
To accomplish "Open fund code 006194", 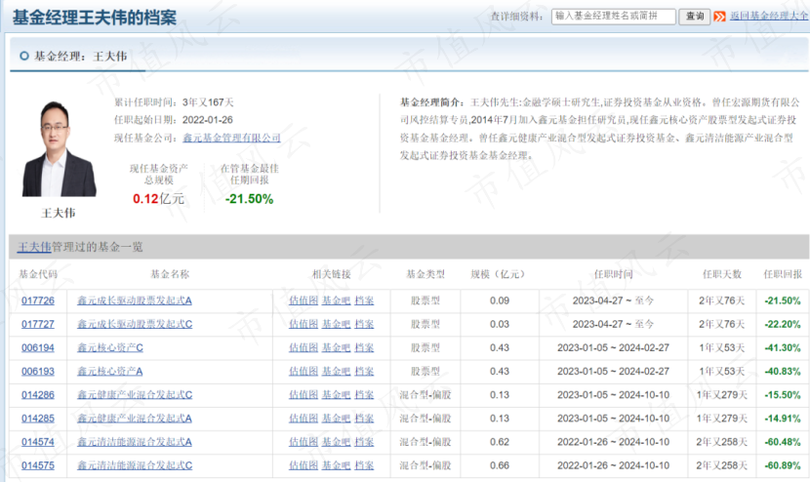I will click(38, 347).
